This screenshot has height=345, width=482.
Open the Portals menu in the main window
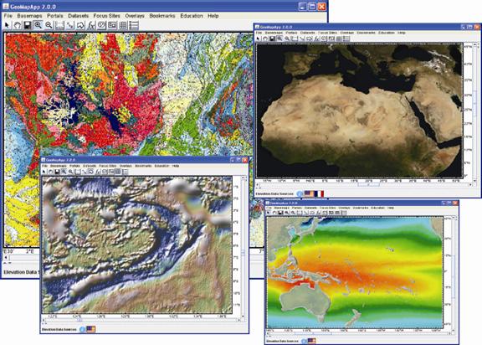coord(55,16)
